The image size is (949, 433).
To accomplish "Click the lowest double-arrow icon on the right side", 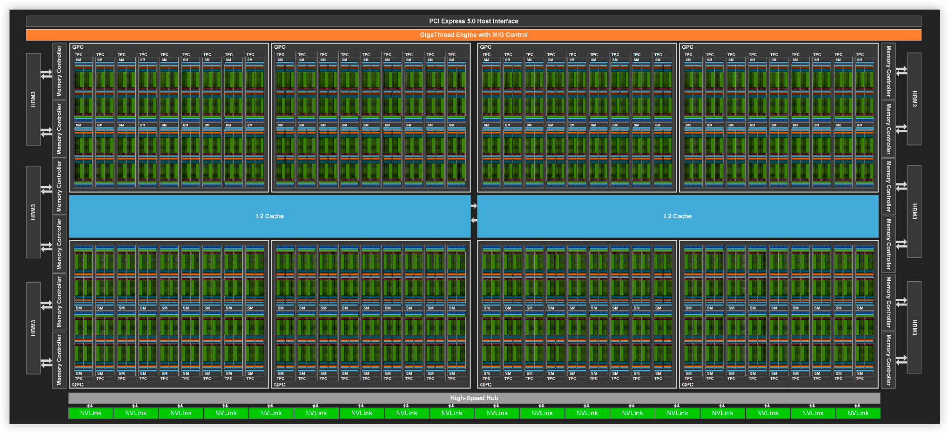I will 902,360.
